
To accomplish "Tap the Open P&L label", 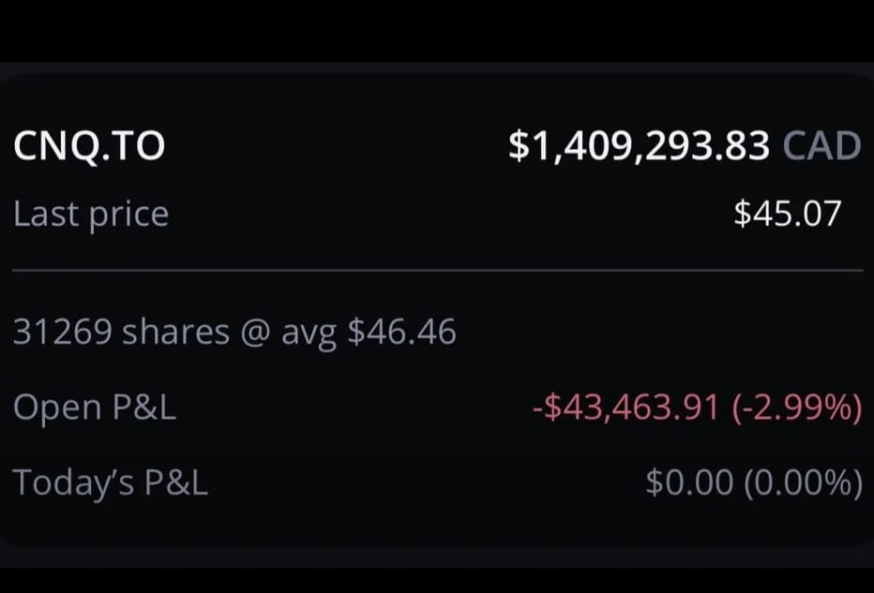I will pos(95,408).
